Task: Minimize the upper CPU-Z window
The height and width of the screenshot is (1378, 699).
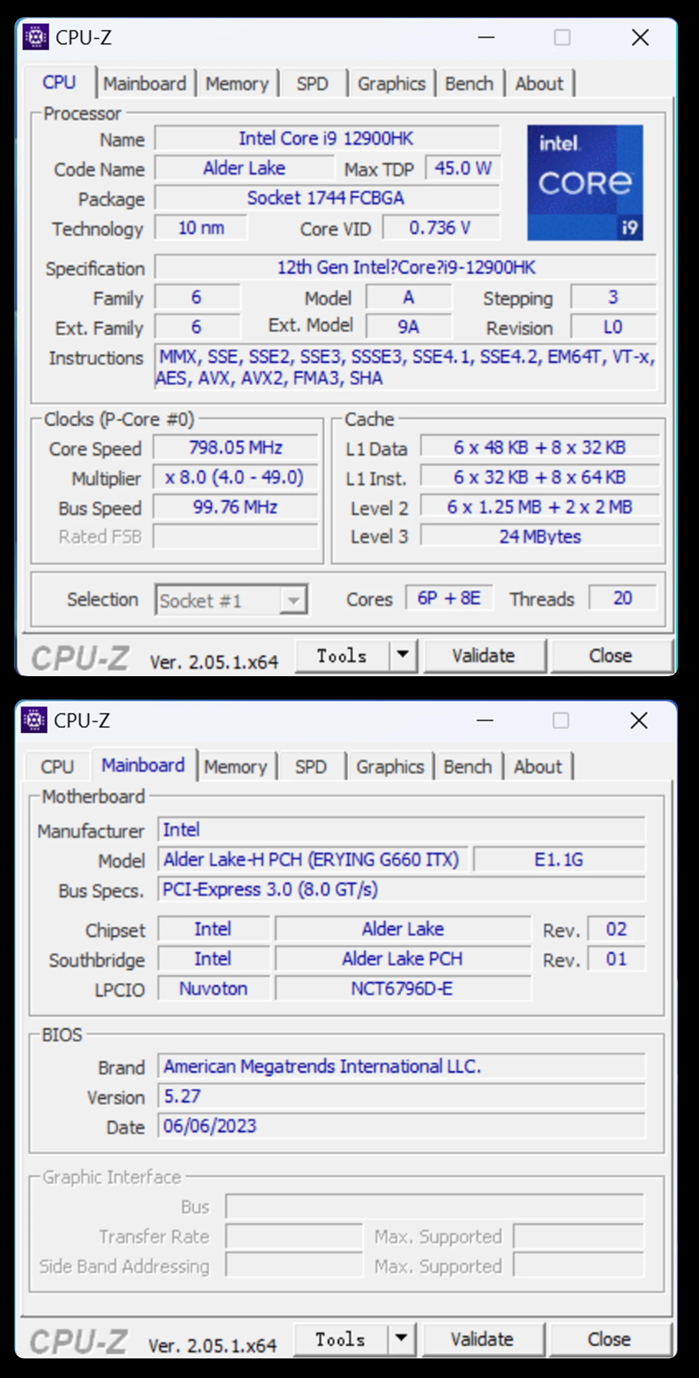Action: click(486, 37)
